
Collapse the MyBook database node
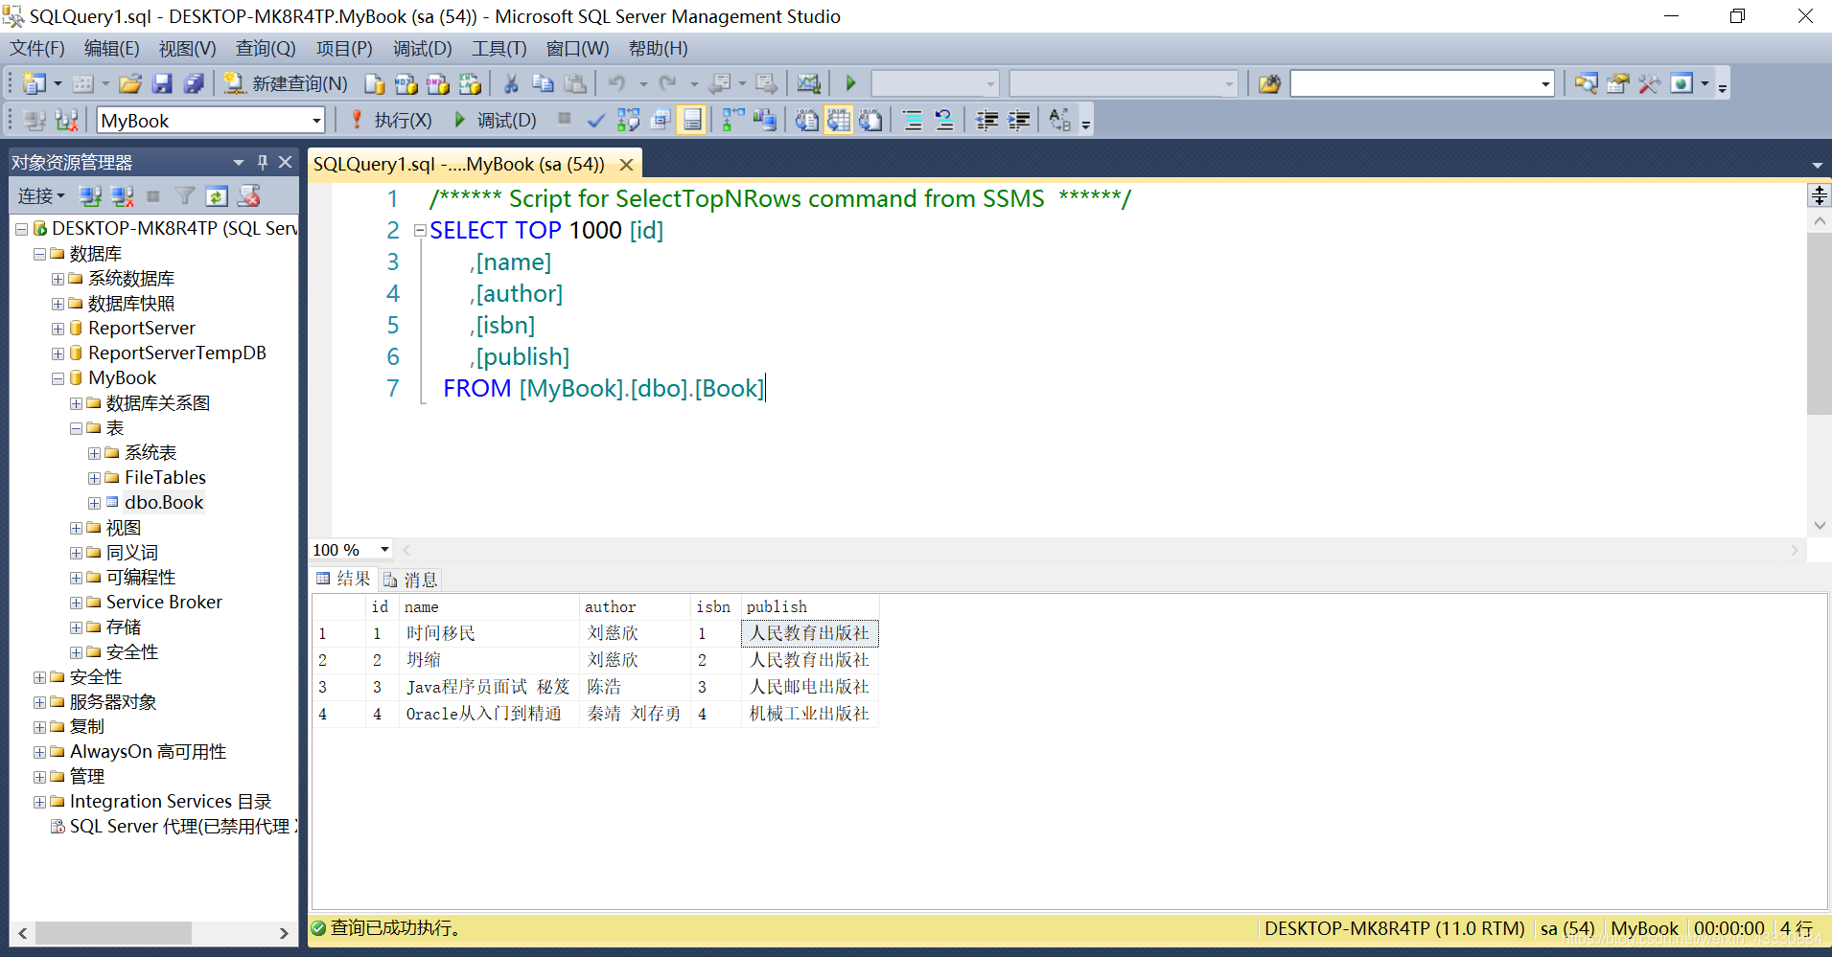click(x=58, y=378)
